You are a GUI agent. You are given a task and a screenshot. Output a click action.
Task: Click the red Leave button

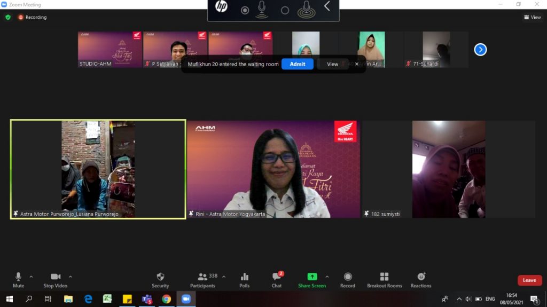529,280
